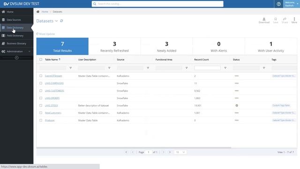300x169 pixels.
Task: Click the LAKE.STOCK status icon
Action: (237, 106)
